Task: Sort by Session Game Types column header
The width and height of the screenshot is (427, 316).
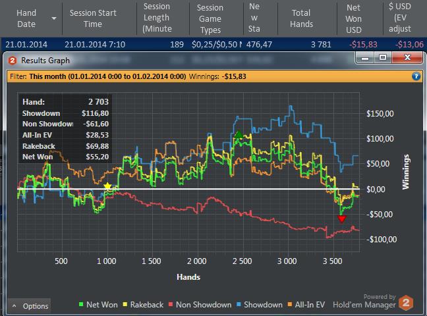Action: point(210,18)
